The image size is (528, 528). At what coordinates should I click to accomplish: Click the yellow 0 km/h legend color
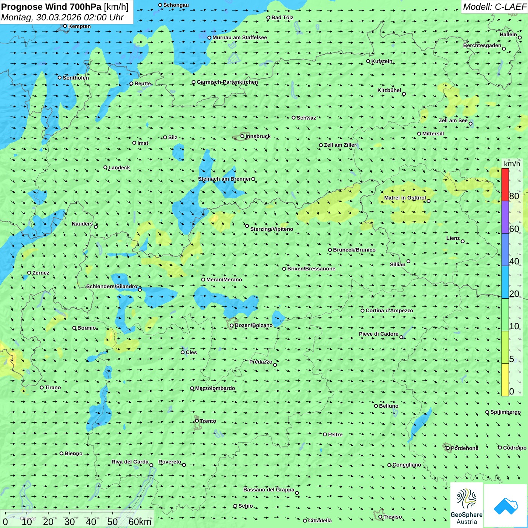505,380
